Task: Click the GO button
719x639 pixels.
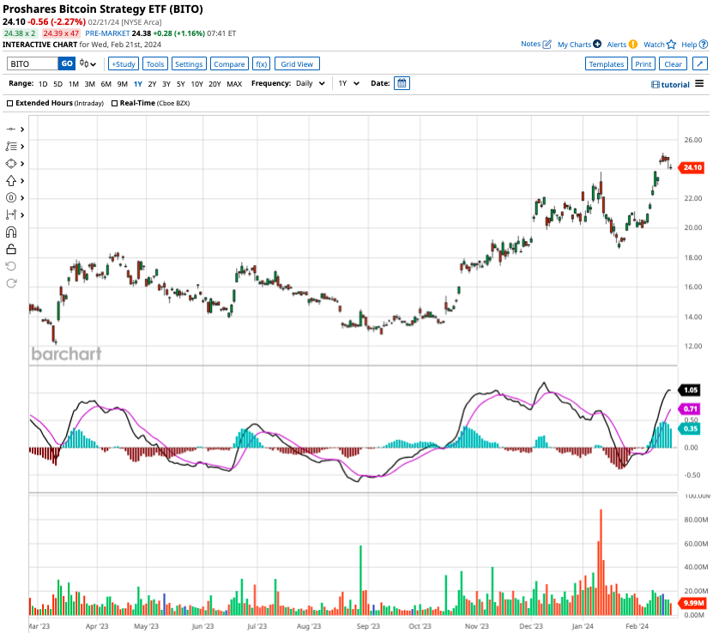Action: point(66,63)
